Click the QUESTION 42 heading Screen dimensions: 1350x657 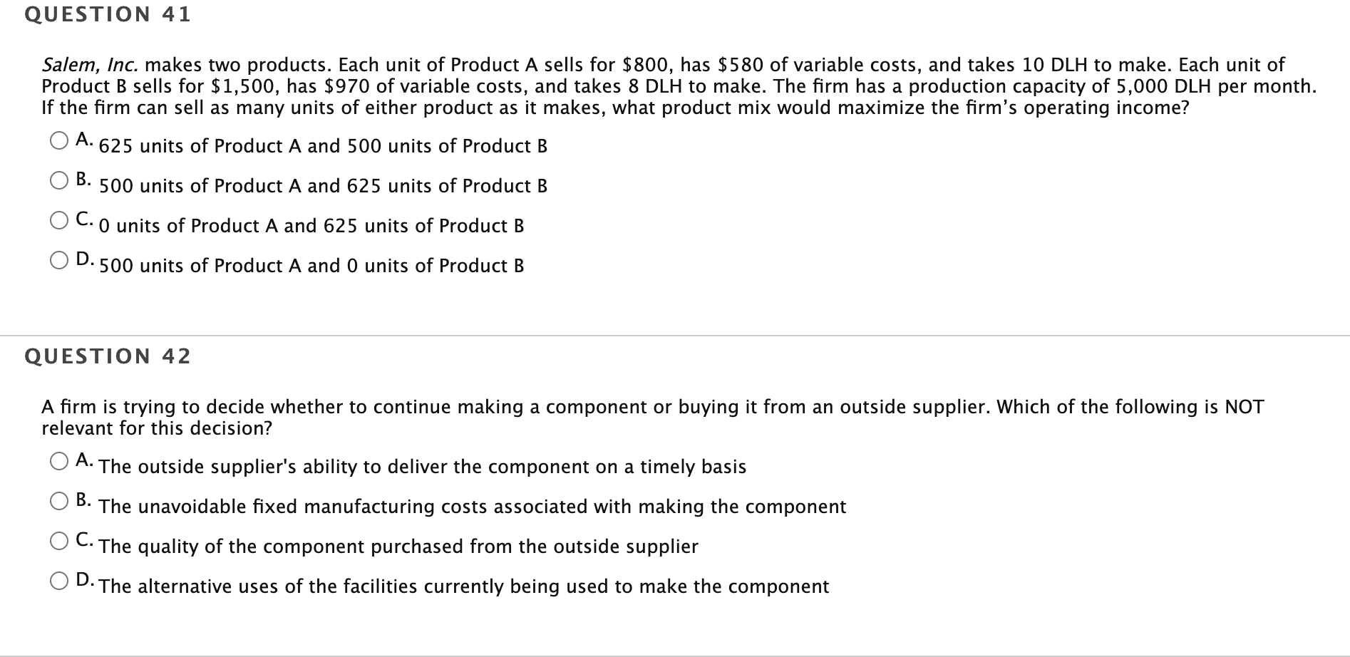coord(107,356)
